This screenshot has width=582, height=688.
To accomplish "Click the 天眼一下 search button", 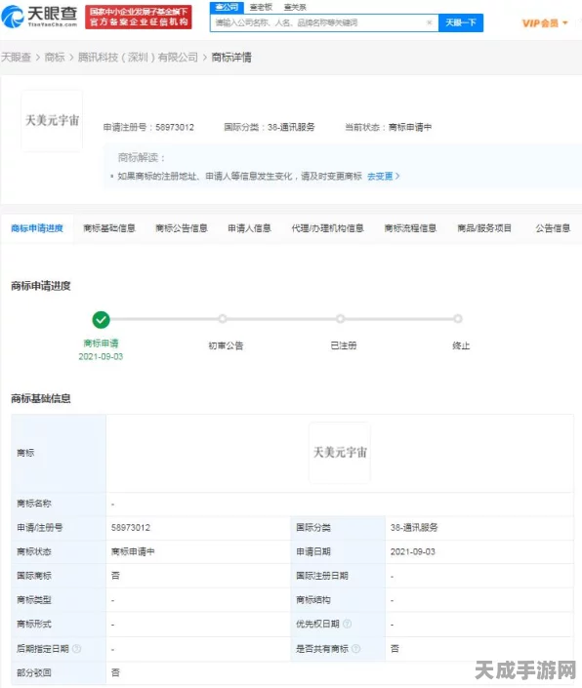I will click(461, 22).
